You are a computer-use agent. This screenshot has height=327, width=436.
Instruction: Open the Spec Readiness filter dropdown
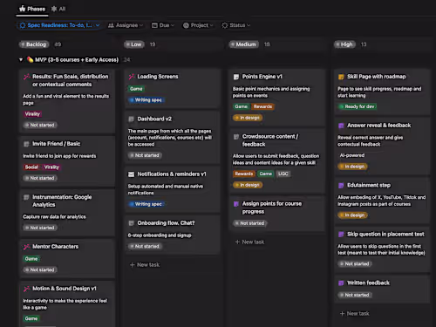click(x=59, y=25)
